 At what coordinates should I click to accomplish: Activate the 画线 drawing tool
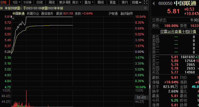101,2
